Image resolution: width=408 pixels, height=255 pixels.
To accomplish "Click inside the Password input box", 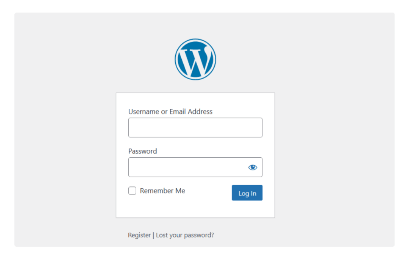I will [187, 167].
